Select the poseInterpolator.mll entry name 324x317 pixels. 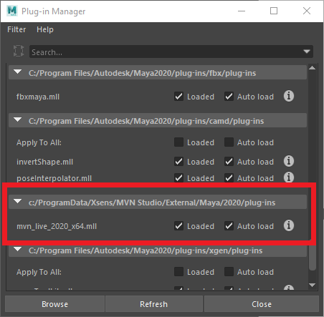pyautogui.click(x=54, y=178)
